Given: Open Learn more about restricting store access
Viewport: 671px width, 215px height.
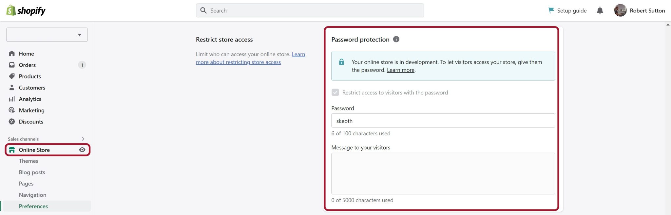Looking at the screenshot, I should coord(238,62).
